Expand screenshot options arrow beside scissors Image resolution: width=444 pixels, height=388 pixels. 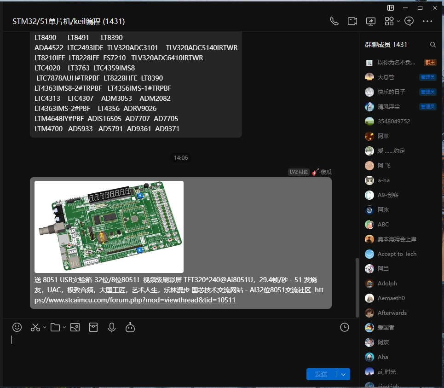[x=45, y=327]
